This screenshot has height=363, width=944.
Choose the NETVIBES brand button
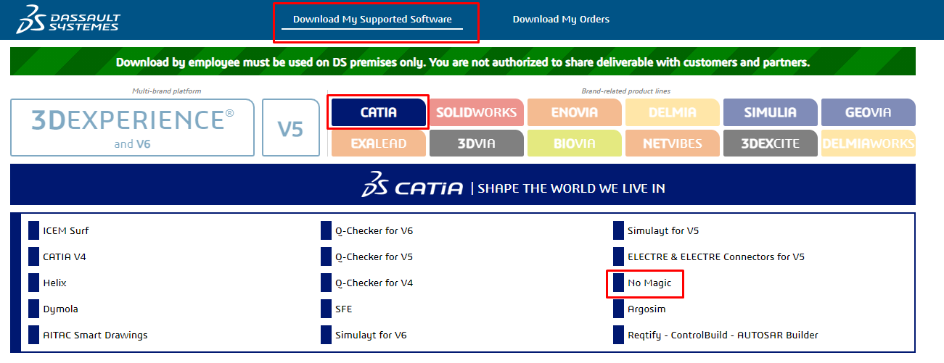coord(673,143)
